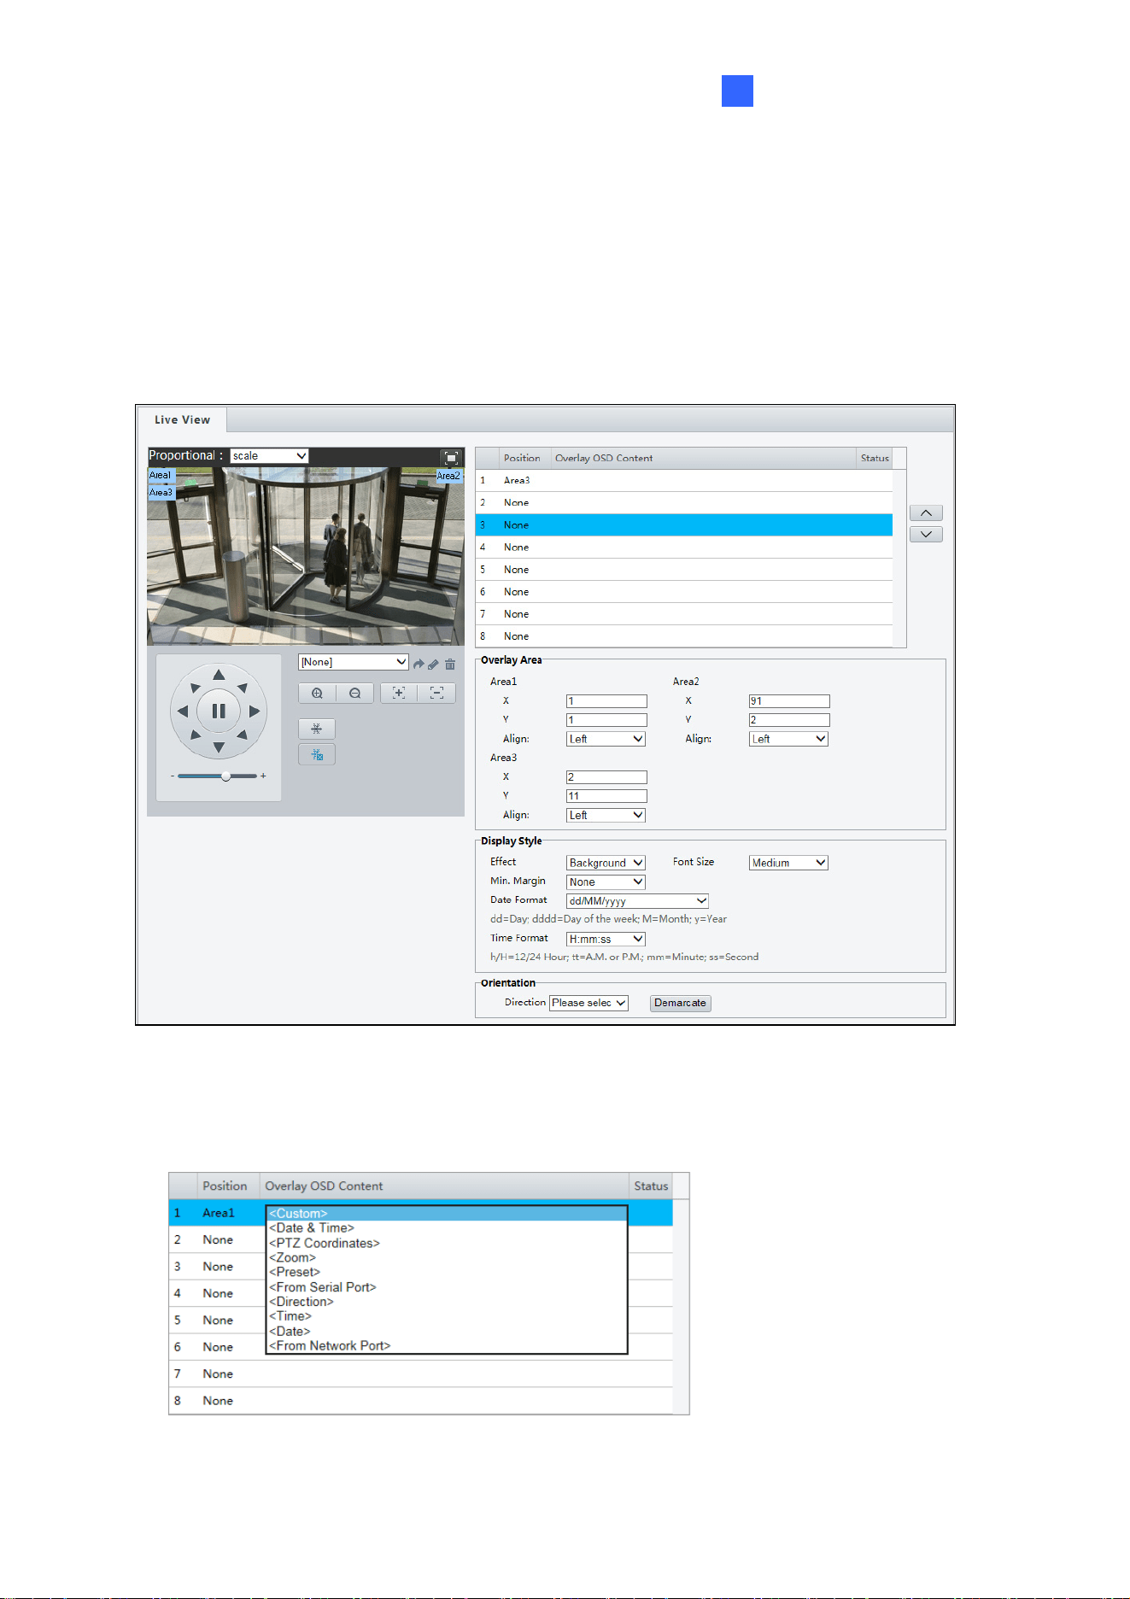Viewport: 1130px width, 1599px height.
Task: Select <Date & Time> in the OSD list
Action: tap(447, 1228)
